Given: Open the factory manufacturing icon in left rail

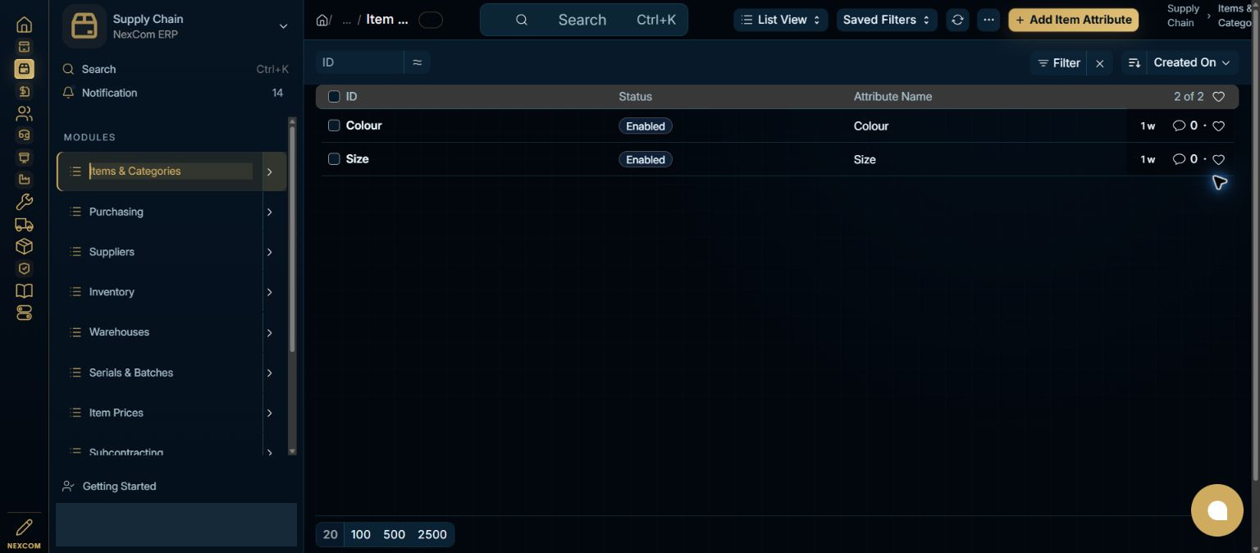Looking at the screenshot, I should 24,180.
